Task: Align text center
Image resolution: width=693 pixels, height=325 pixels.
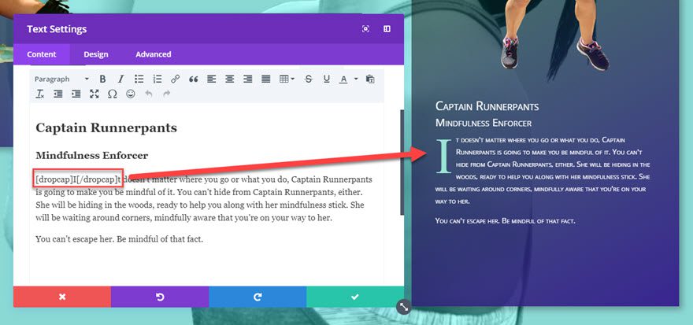Action: [229, 79]
